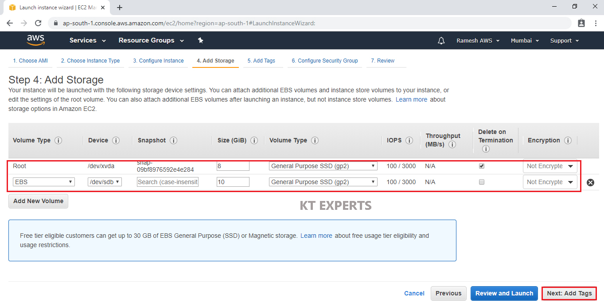The image size is (604, 307).
Task: Click the site lock icon in address bar
Action: click(x=56, y=23)
